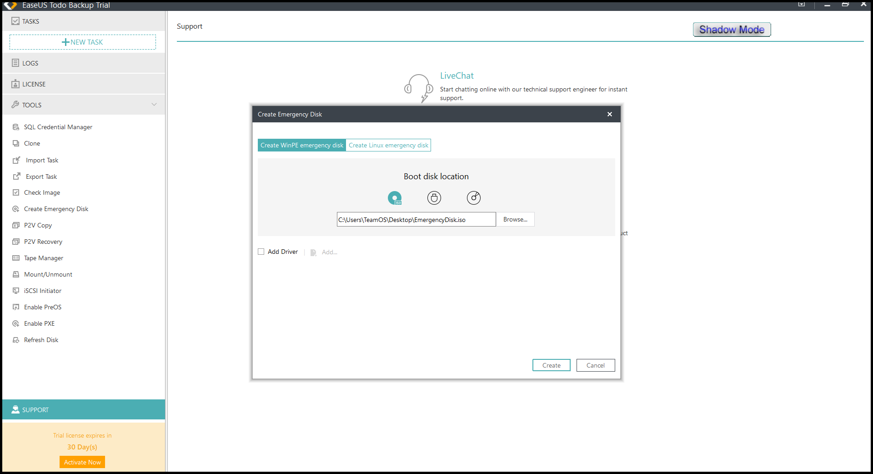The image size is (873, 474).
Task: Click the 'Trial license expires in' text
Action: [x=82, y=435]
